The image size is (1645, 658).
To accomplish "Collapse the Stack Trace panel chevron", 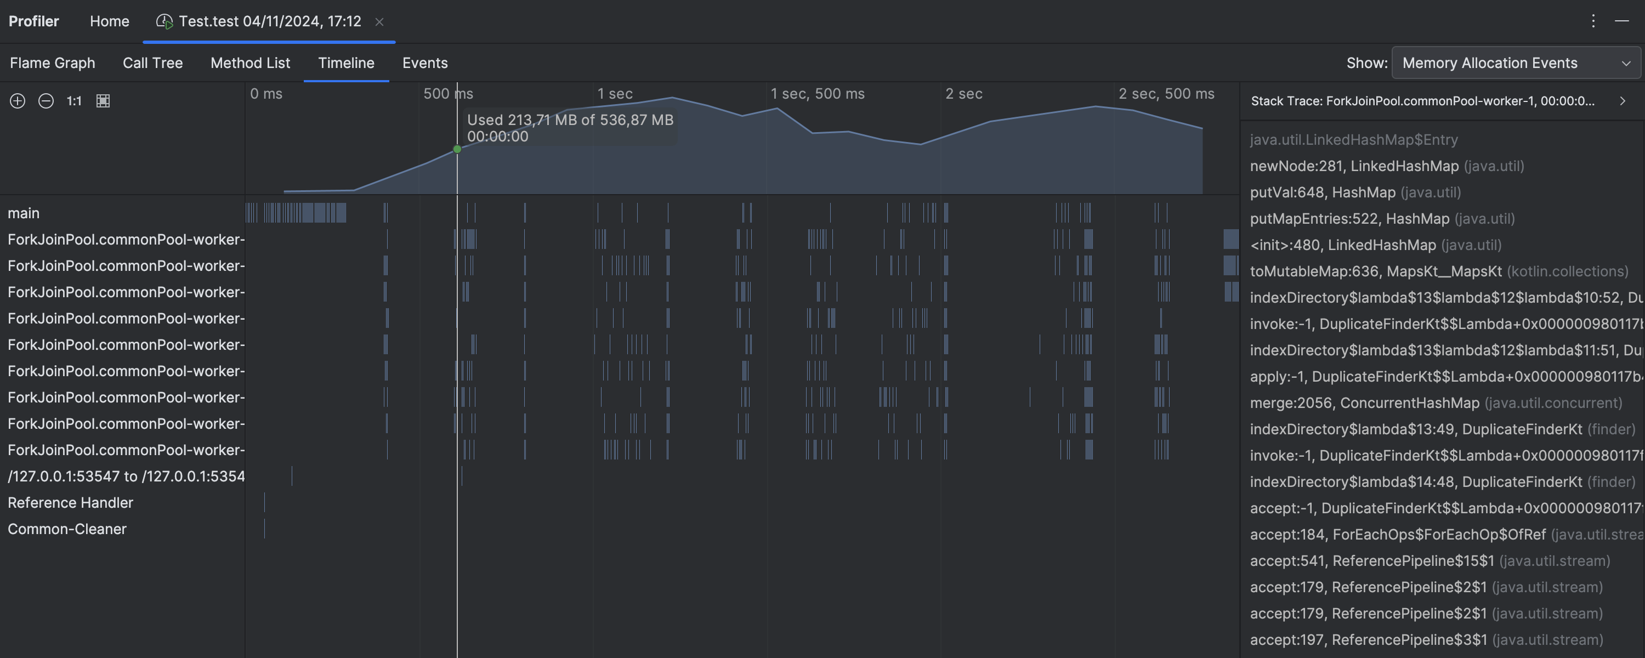I will [1622, 101].
